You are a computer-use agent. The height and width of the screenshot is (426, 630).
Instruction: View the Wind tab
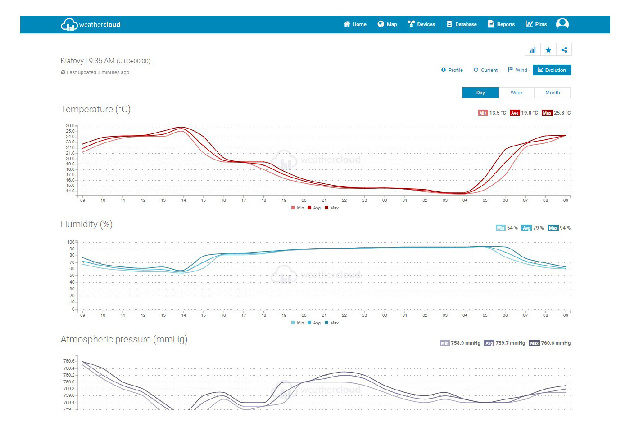pos(517,70)
